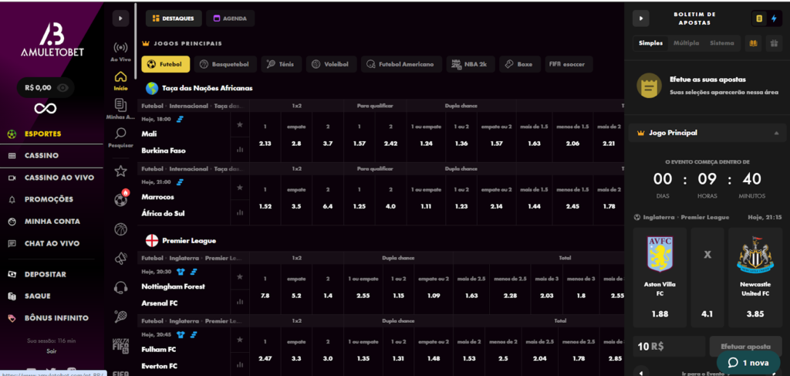Select the basketball icon in the sports sidebar

(120, 229)
